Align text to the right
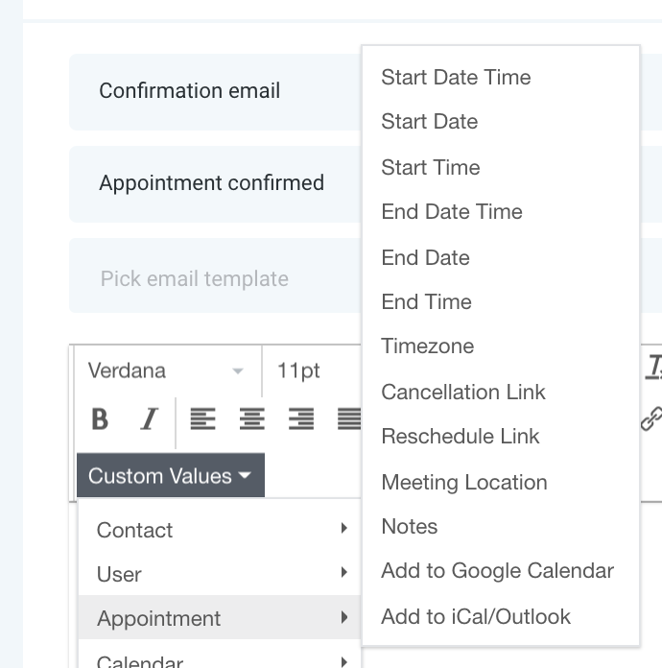 (301, 419)
